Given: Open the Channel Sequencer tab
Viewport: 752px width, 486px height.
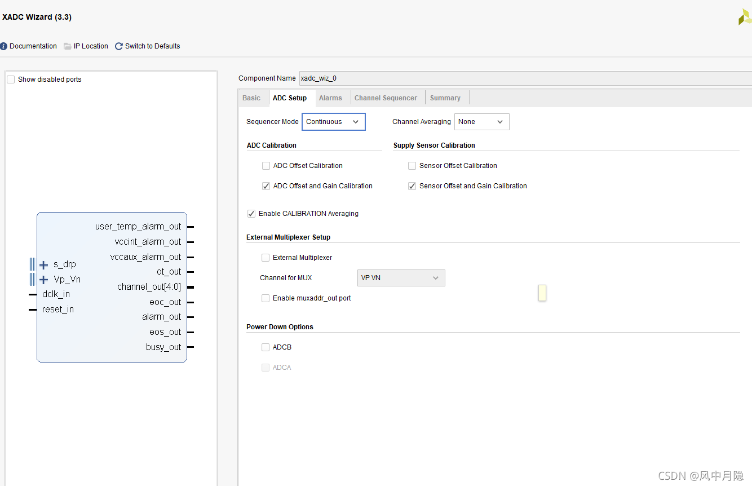Looking at the screenshot, I should 386,98.
